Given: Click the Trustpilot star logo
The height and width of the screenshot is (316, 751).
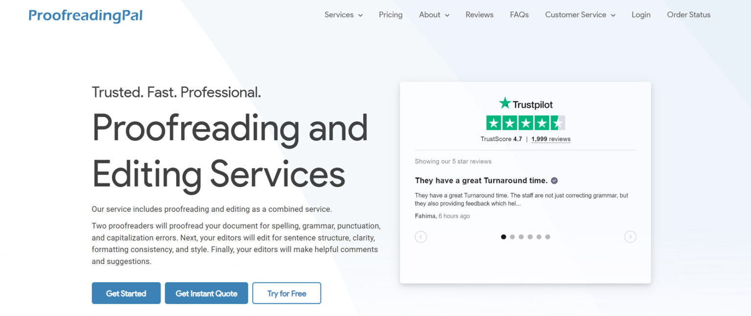Looking at the screenshot, I should coord(506,103).
